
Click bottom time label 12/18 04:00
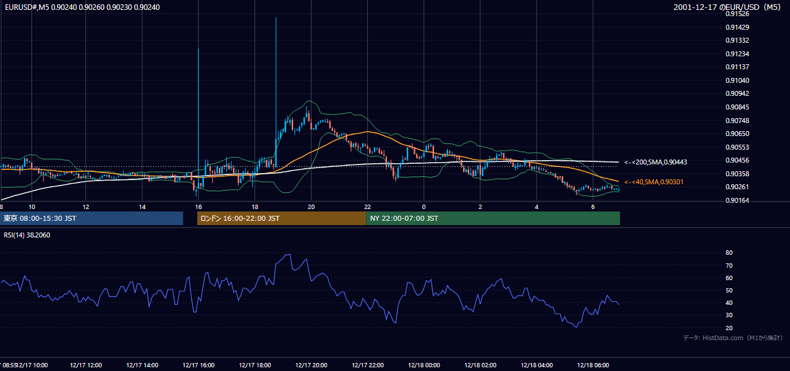[537, 365]
